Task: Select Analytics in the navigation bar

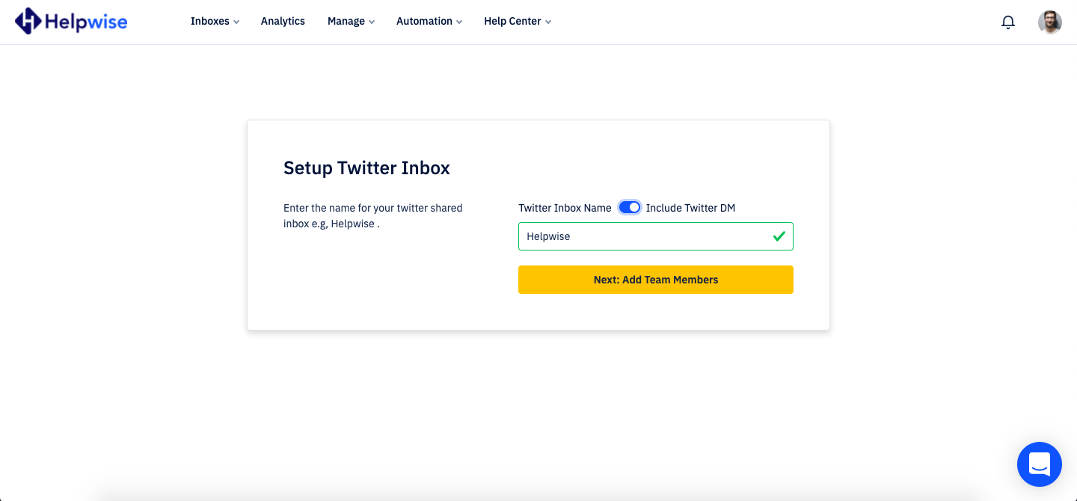Action: [283, 21]
